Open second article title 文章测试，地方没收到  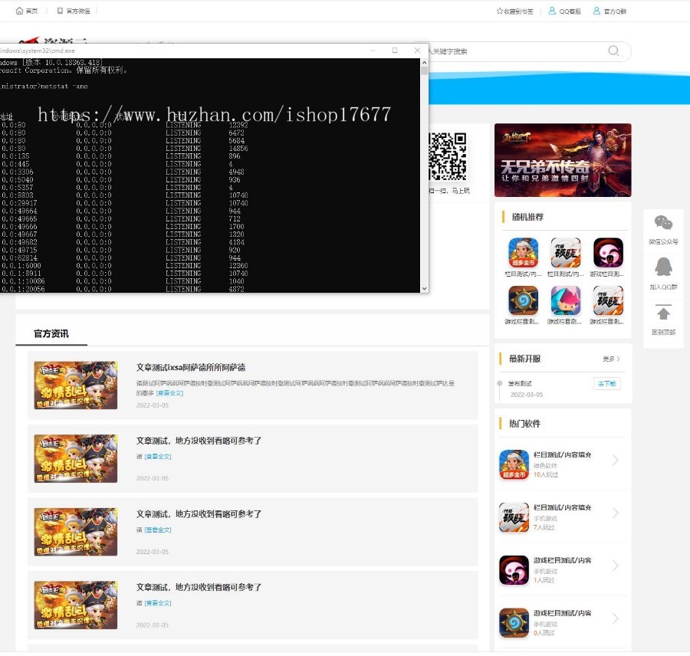[199, 441]
